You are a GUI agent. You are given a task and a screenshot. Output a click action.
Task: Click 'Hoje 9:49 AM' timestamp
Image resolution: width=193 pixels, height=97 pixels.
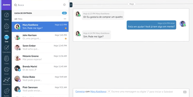[x=61, y=77]
